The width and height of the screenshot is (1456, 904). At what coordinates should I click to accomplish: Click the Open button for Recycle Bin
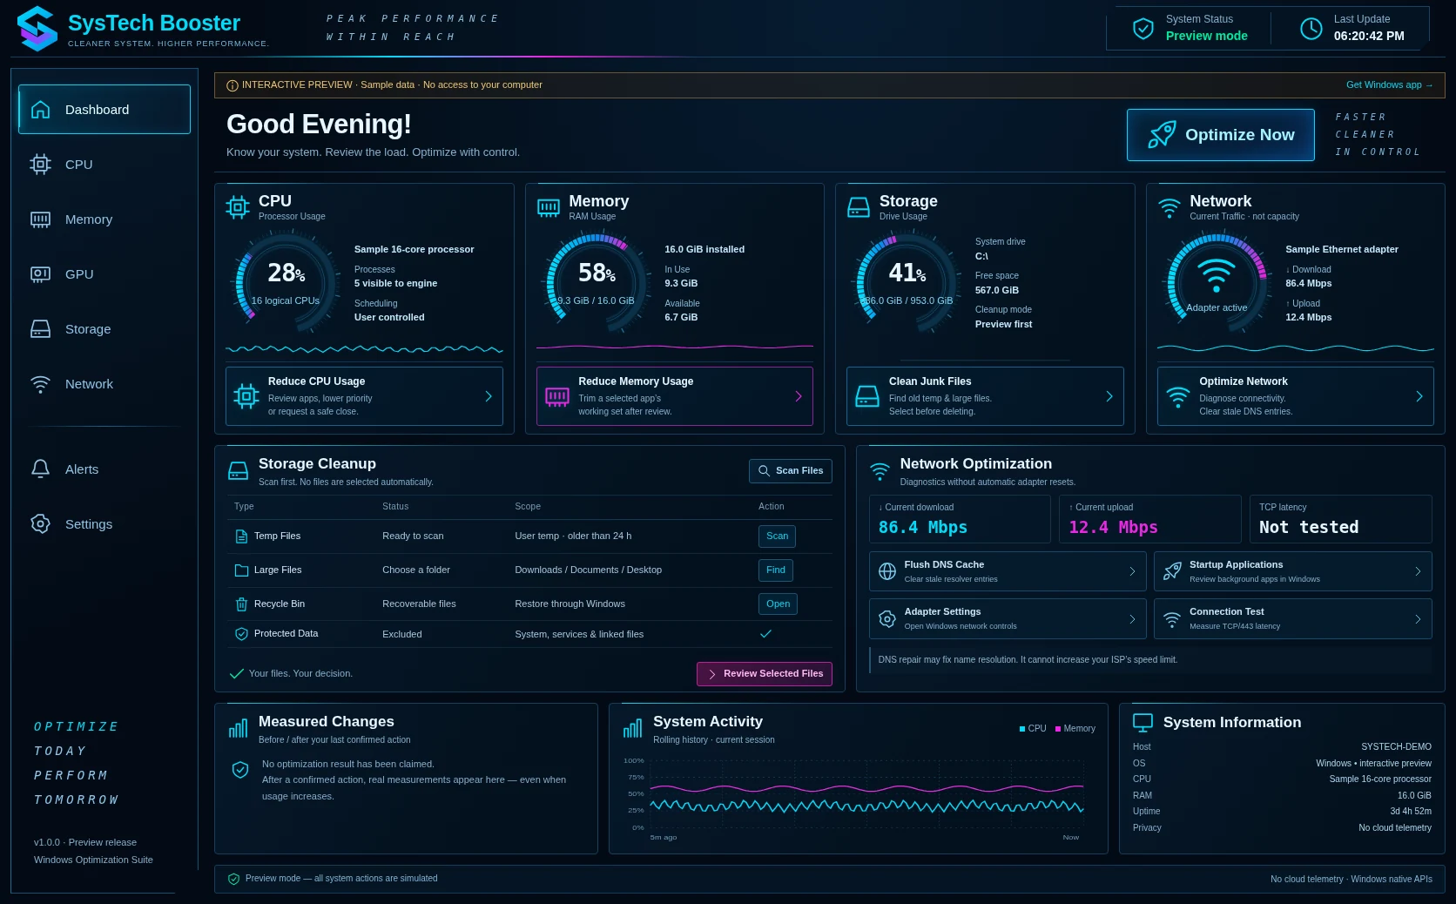pyautogui.click(x=778, y=604)
